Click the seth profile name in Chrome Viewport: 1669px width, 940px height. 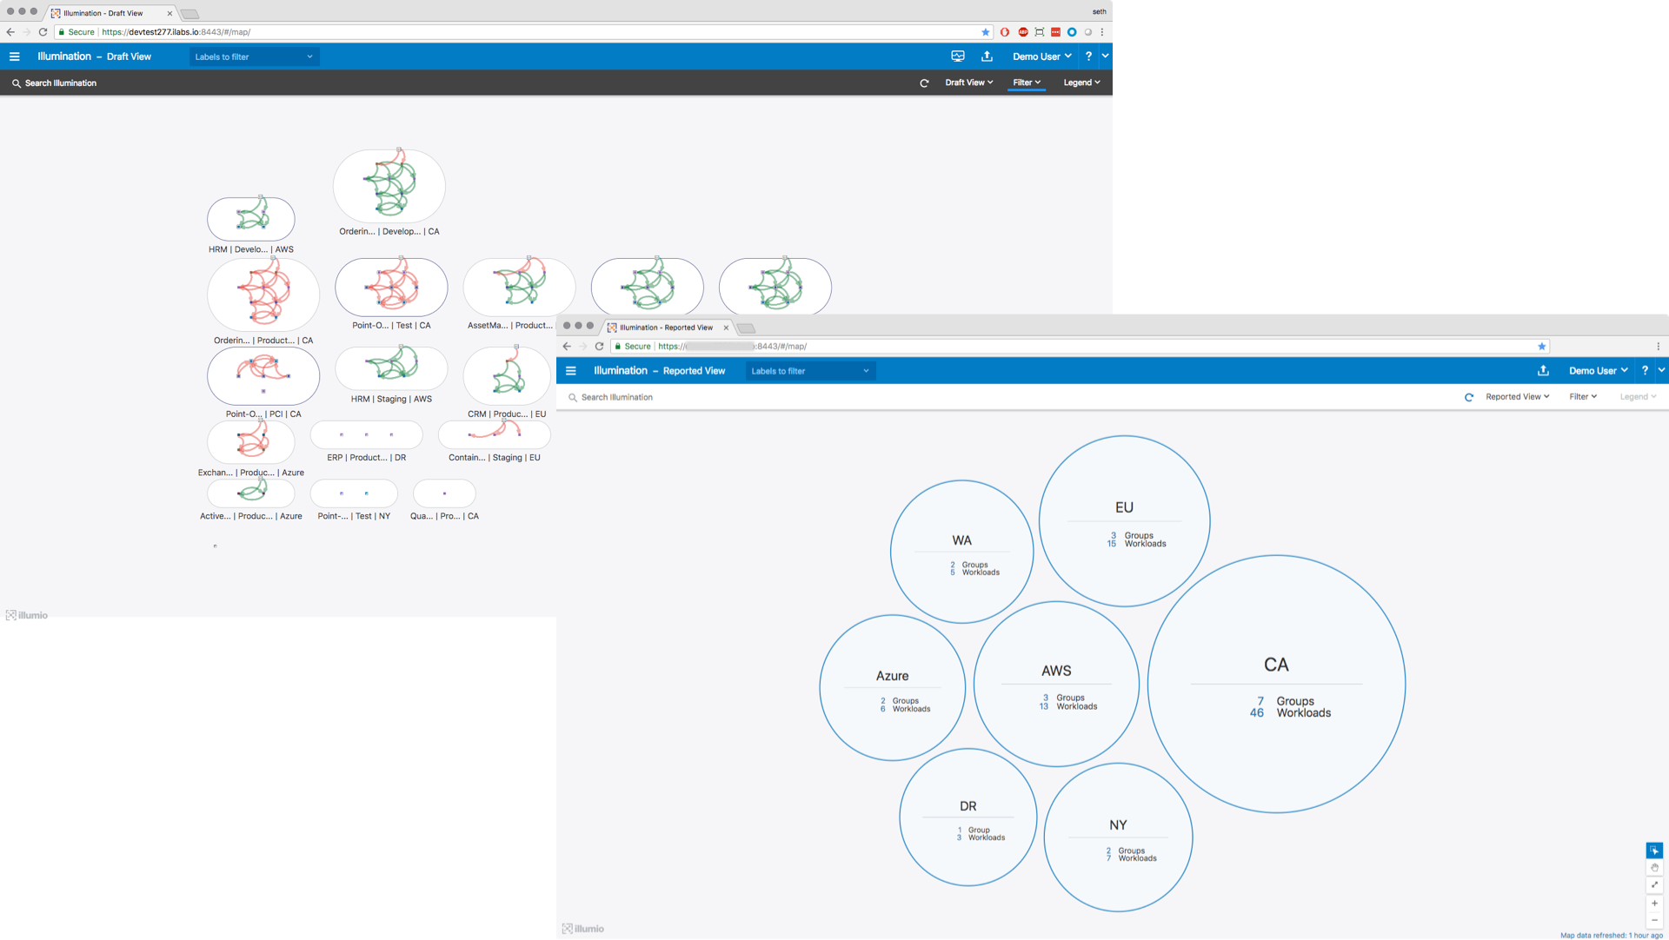1099,12
